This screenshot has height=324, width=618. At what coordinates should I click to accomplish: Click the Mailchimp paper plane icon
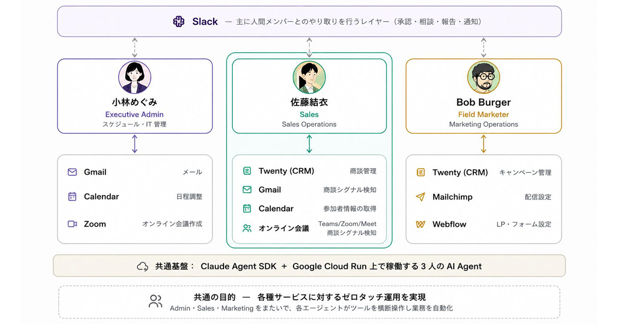[421, 197]
